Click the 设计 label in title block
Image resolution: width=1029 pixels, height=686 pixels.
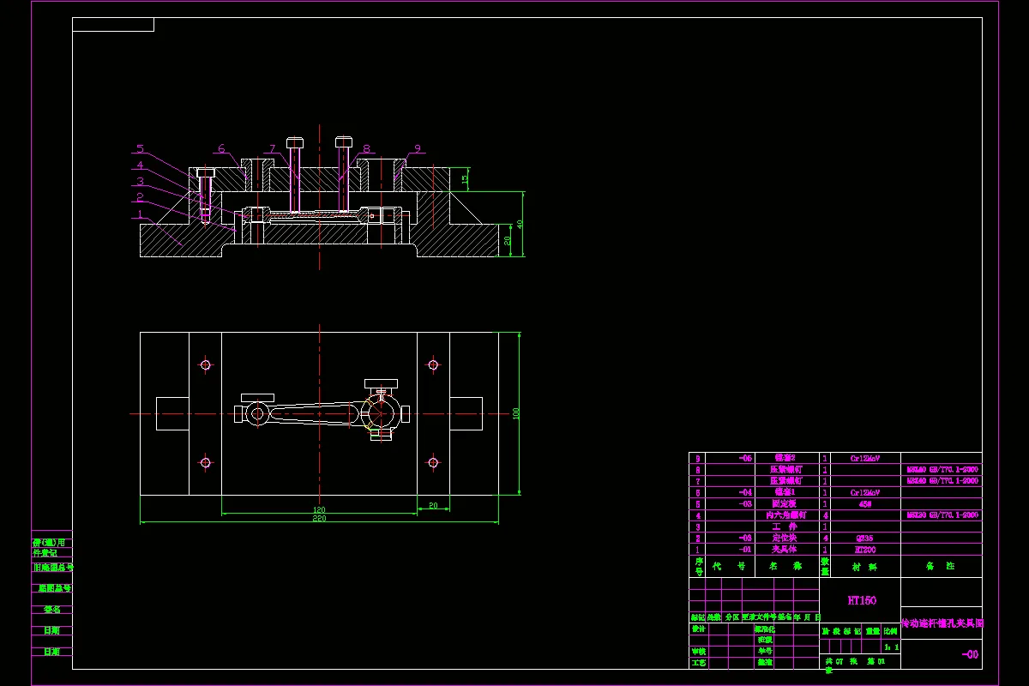pos(699,629)
